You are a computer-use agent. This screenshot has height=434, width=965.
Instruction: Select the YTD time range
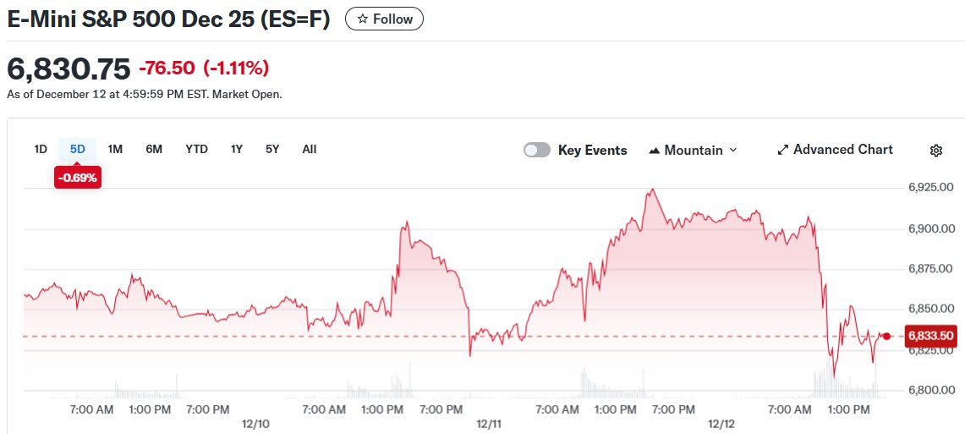196,149
